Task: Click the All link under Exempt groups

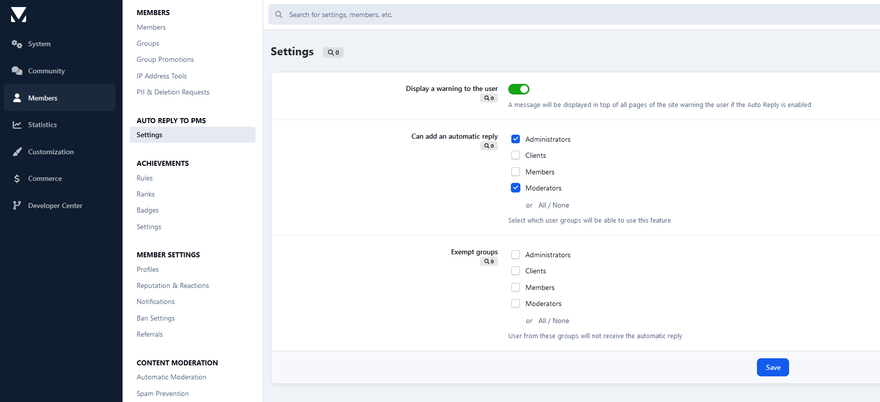Action: click(x=542, y=321)
